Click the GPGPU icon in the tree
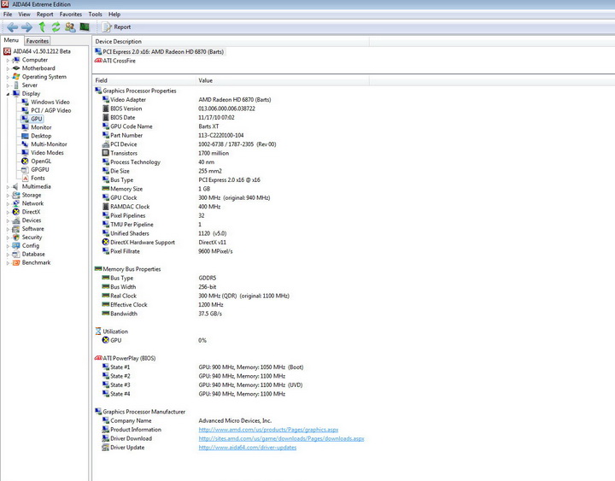Viewport: 615px width, 481px height. click(25, 170)
